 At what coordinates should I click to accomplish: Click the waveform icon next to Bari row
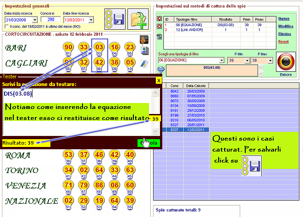click(145, 40)
